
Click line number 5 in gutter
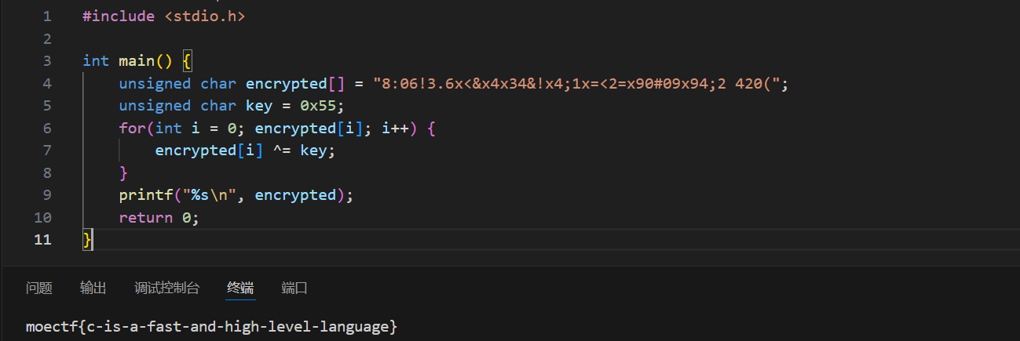(47, 105)
